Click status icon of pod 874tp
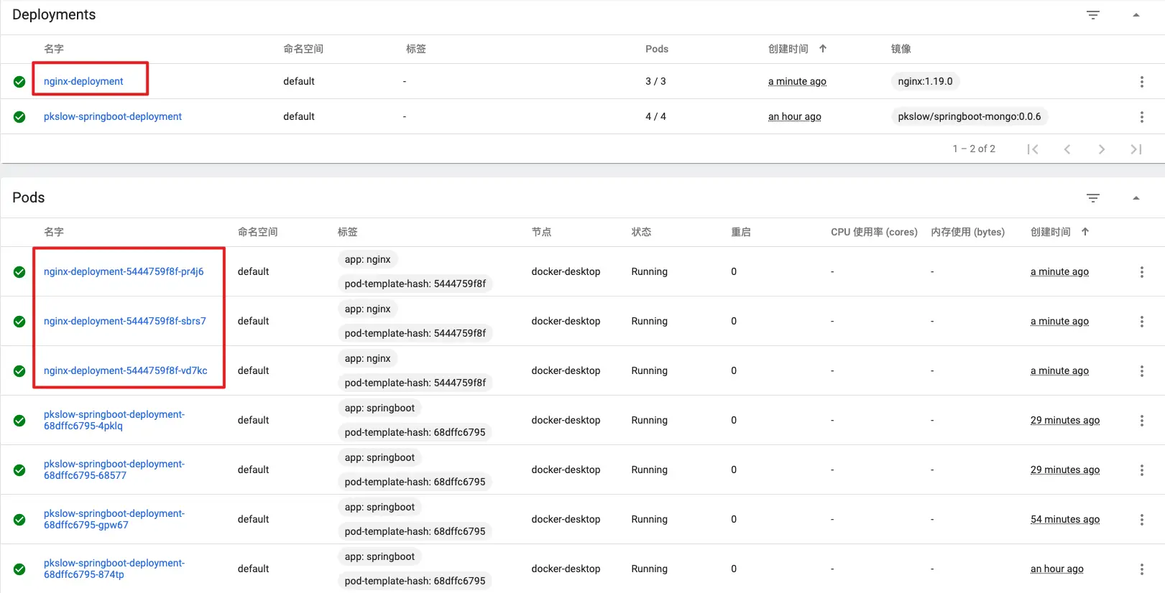This screenshot has width=1165, height=593. click(19, 569)
